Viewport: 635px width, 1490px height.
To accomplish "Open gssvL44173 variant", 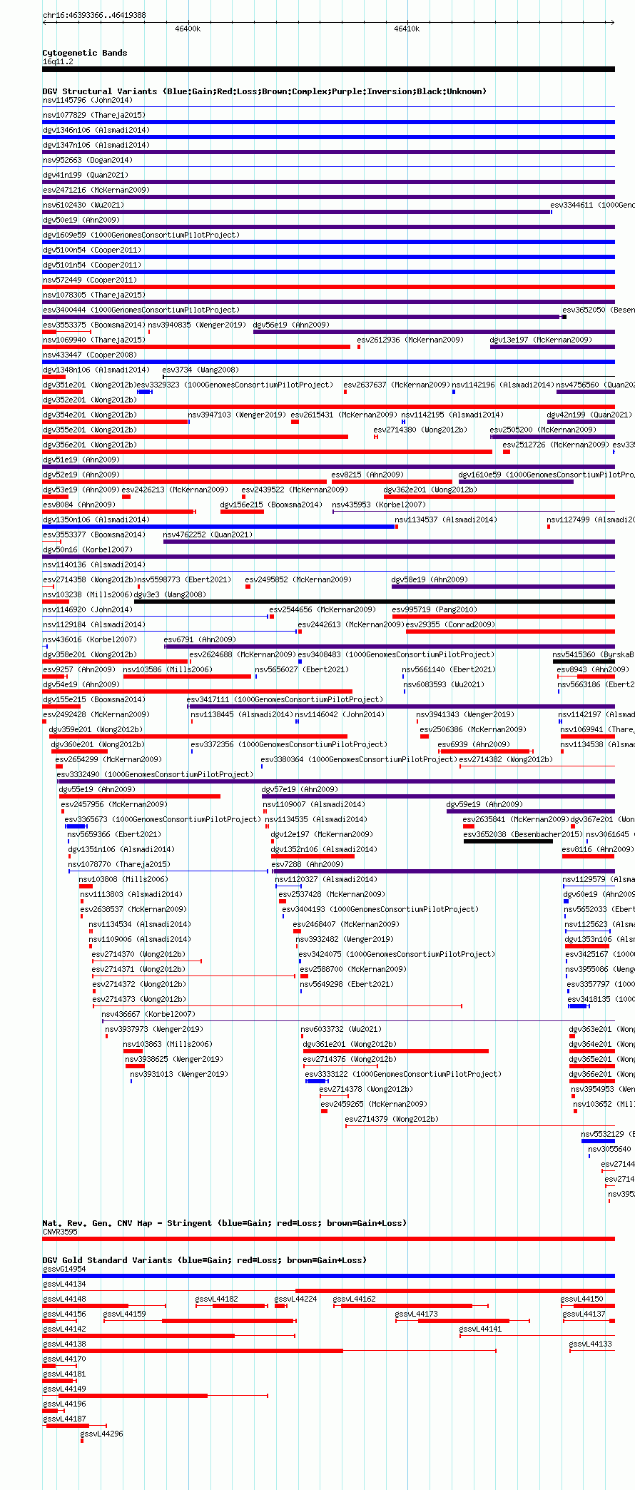I will [417, 1314].
